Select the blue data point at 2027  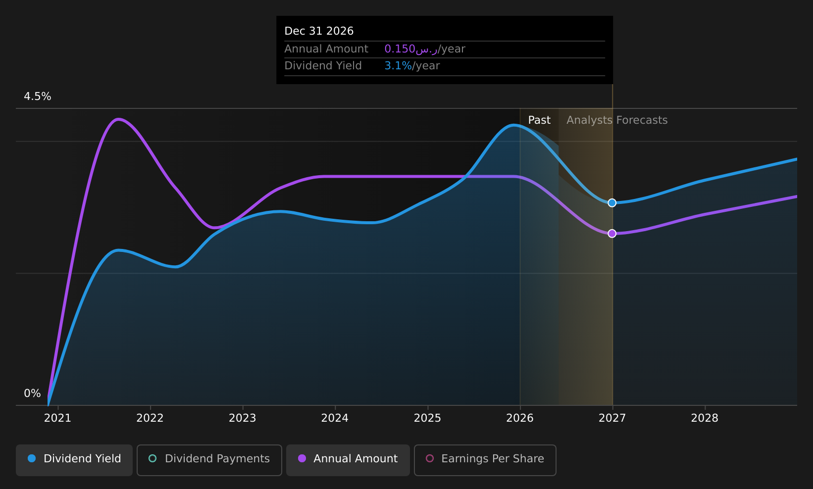pyautogui.click(x=612, y=203)
